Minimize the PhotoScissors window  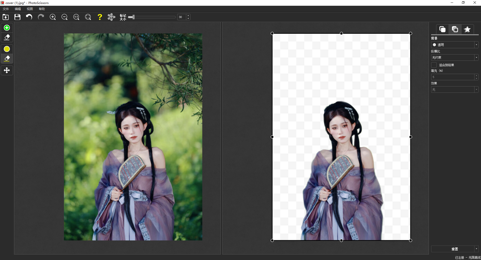[x=452, y=3]
